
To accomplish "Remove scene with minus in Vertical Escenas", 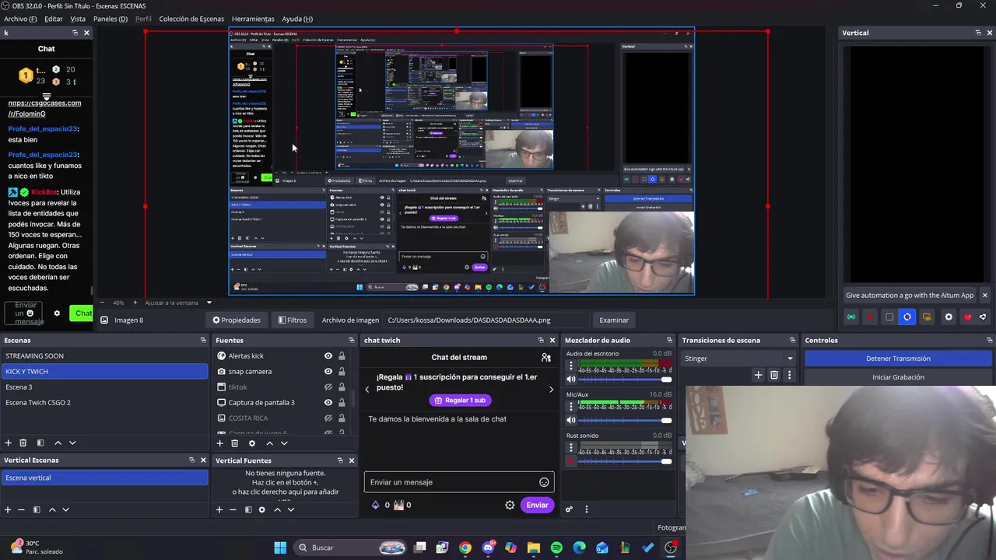I will (21, 509).
